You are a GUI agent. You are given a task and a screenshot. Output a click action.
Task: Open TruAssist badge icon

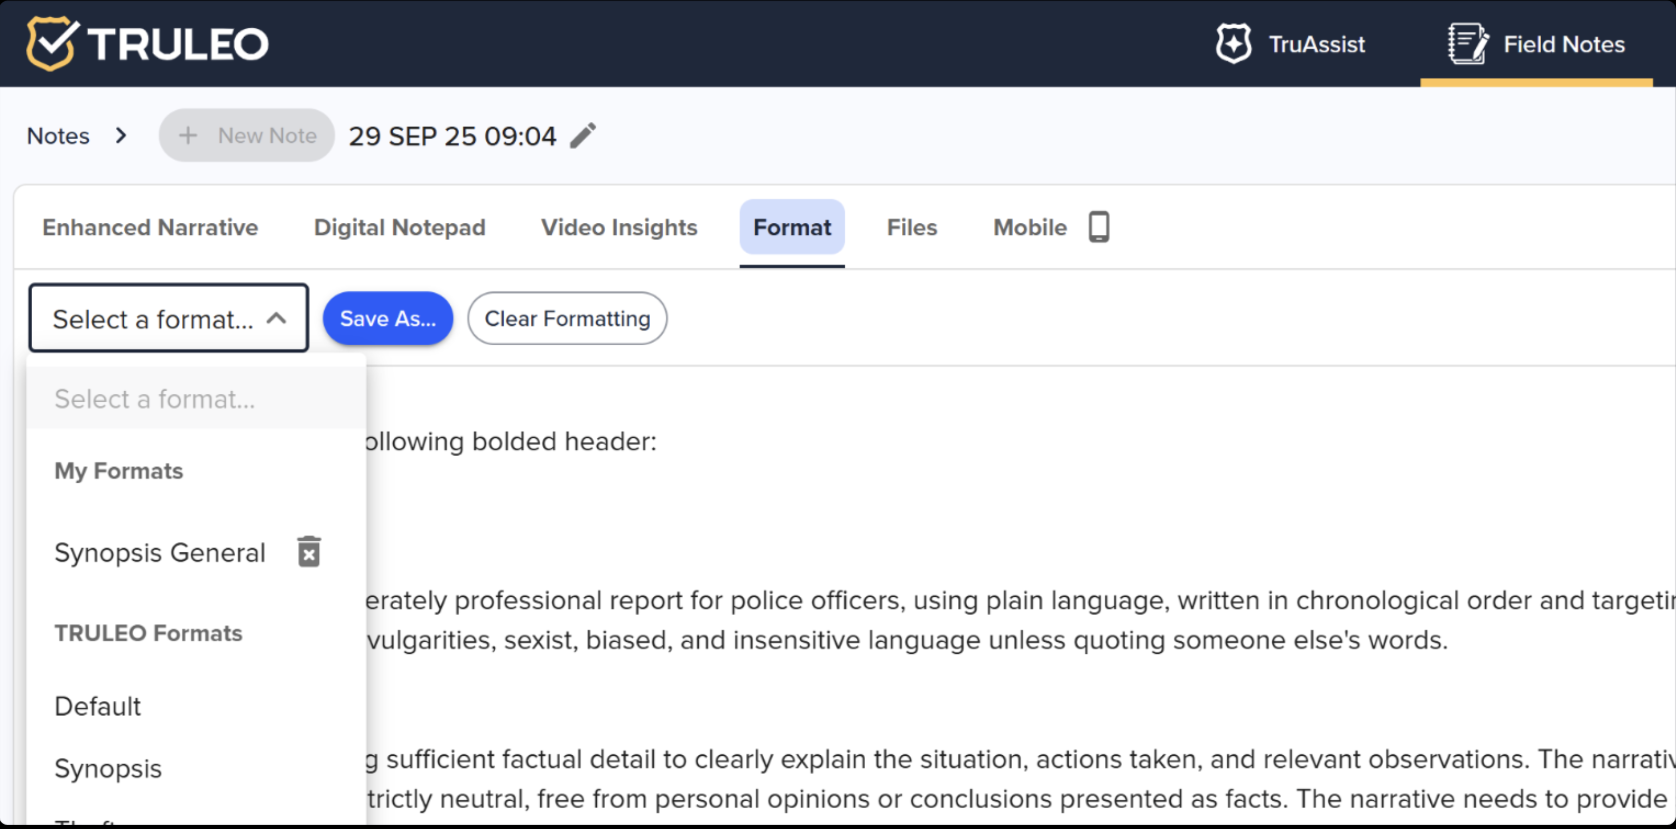[x=1233, y=44]
